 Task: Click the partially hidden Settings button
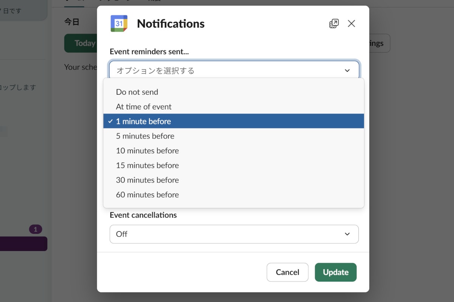(379, 43)
